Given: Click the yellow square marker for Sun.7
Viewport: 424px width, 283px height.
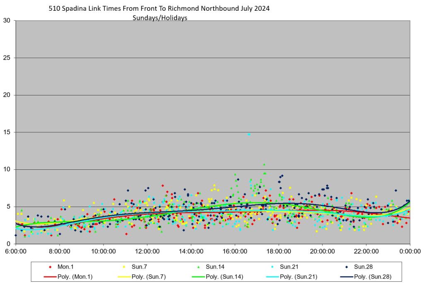Looking at the screenshot, I should click(x=125, y=267).
